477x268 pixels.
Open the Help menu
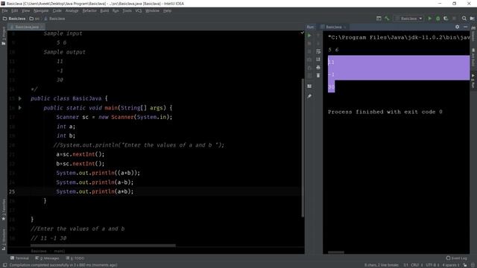click(167, 10)
